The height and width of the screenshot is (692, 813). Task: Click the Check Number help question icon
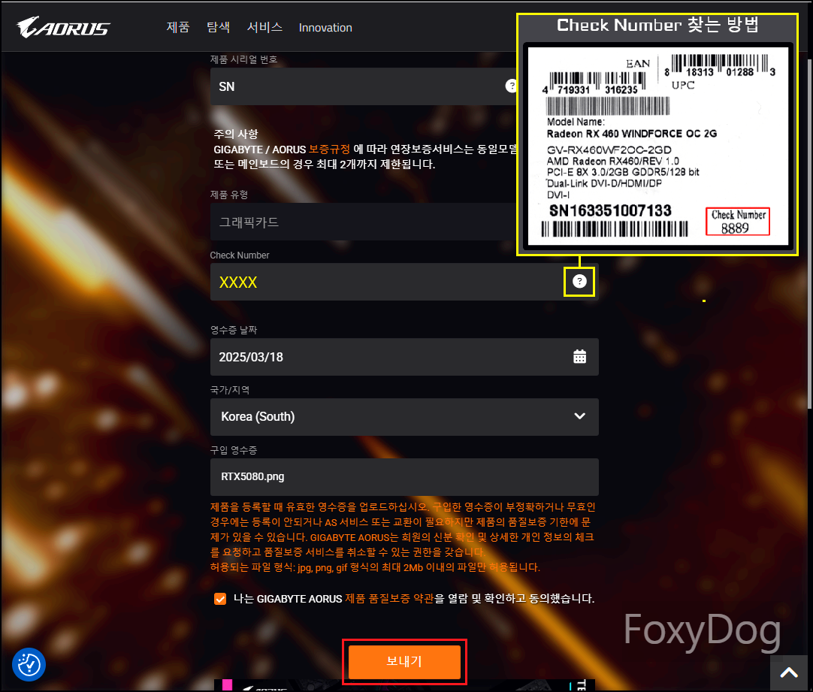pyautogui.click(x=579, y=282)
